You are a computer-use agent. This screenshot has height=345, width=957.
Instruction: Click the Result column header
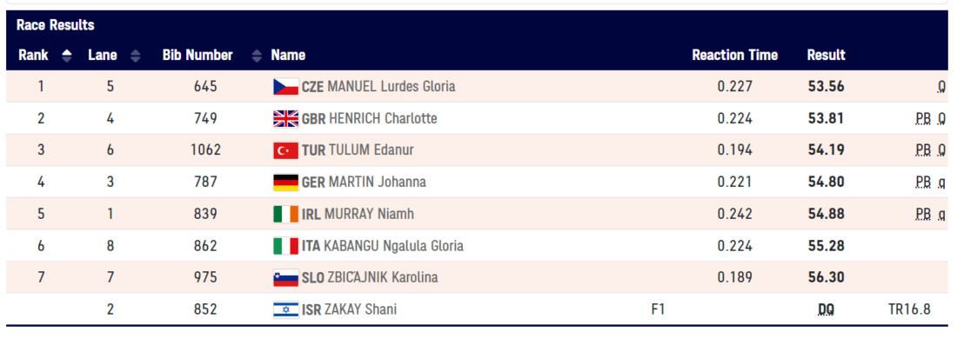(x=826, y=55)
